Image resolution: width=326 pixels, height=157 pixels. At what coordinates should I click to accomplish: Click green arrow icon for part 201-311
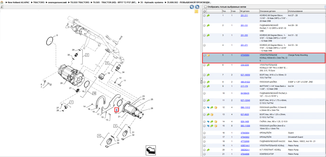(208, 15)
